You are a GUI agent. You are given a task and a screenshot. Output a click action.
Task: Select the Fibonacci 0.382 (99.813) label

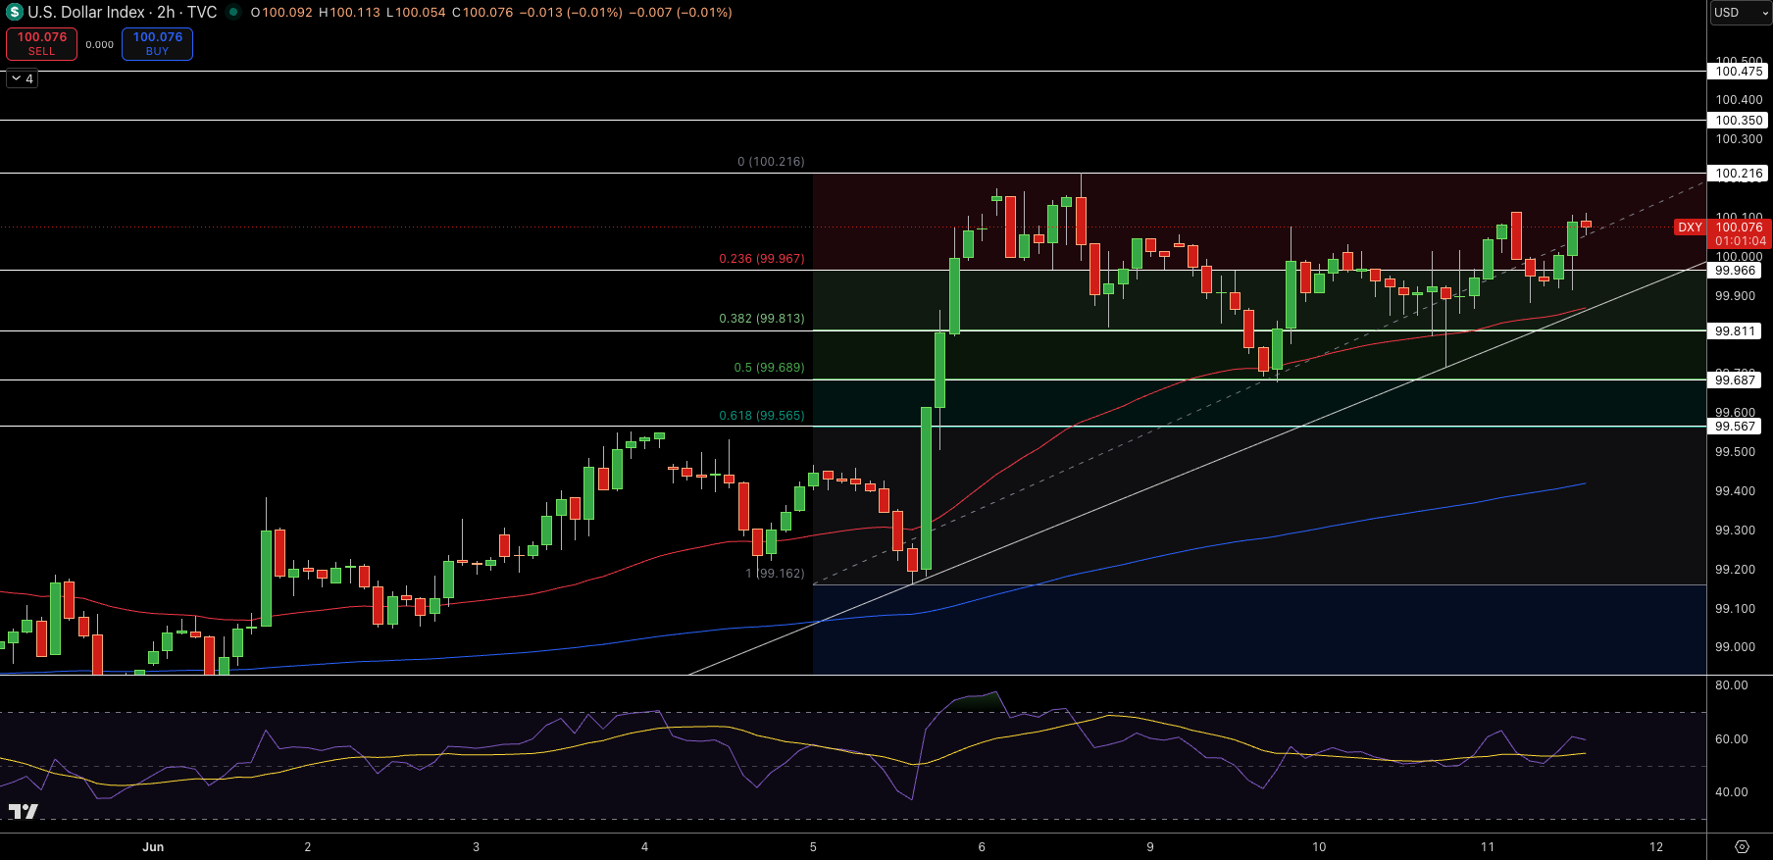click(x=762, y=319)
